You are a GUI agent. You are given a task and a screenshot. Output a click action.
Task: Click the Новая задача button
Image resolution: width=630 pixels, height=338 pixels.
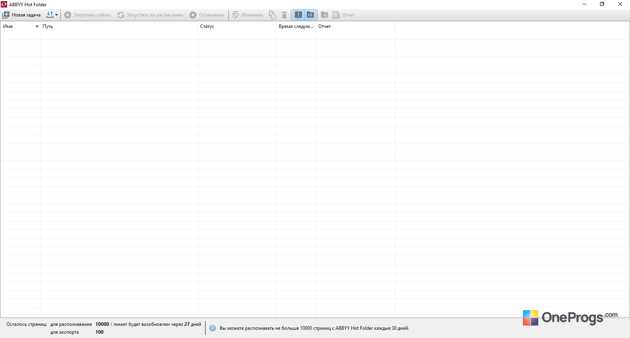pos(22,15)
